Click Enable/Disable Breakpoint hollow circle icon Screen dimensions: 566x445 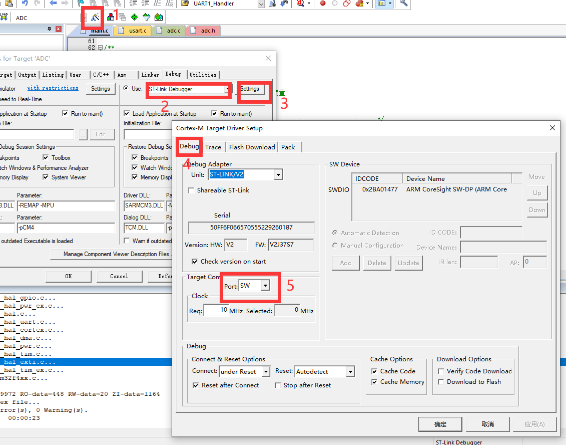(335, 3)
